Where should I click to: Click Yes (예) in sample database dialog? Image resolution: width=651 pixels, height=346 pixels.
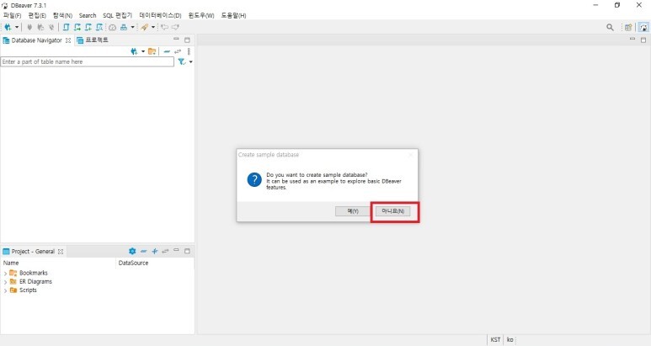(353, 211)
